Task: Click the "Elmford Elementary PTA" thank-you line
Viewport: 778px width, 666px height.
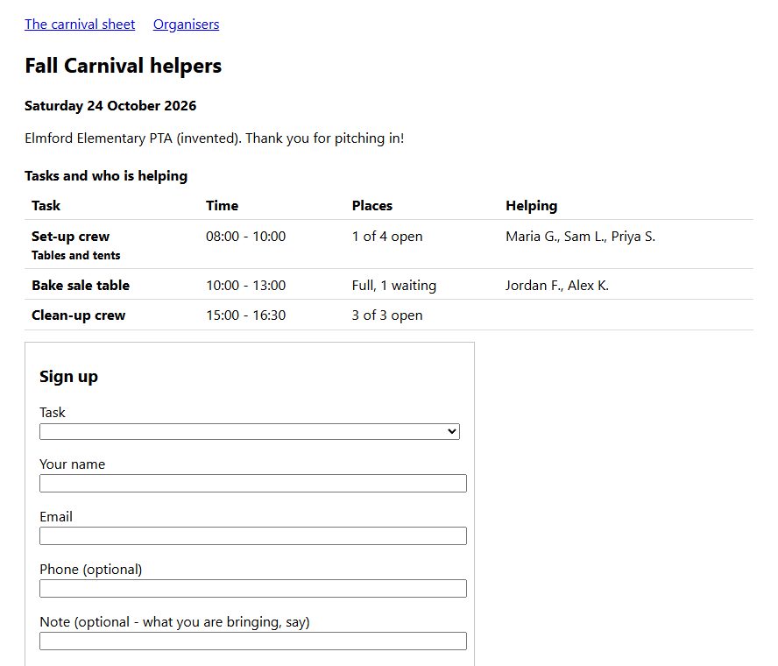Action: 215,138
